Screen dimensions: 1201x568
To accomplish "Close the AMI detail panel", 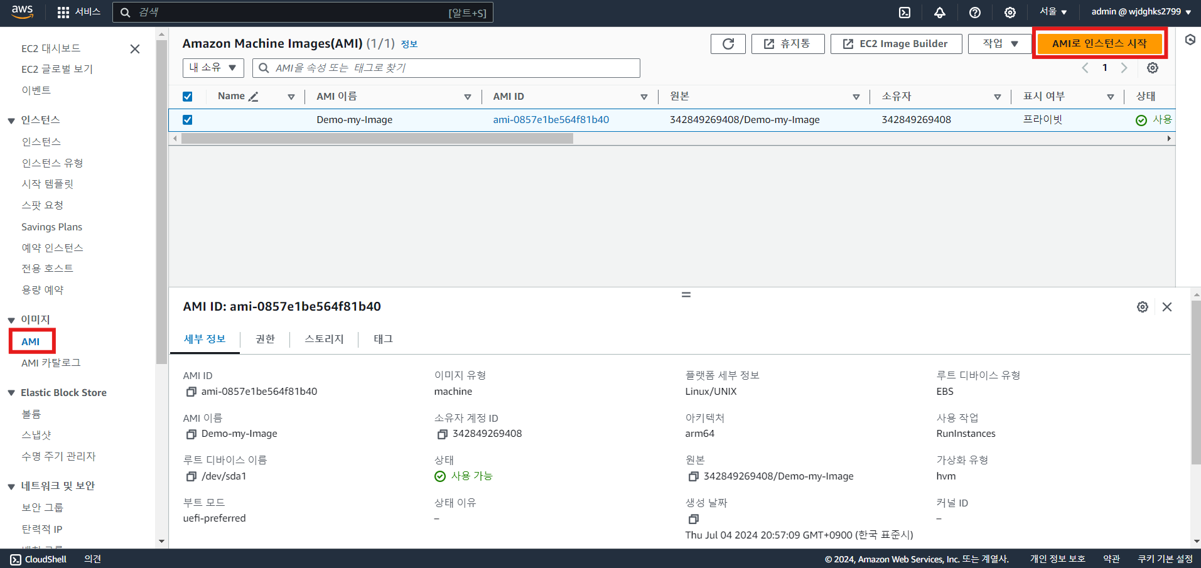I will pos(1167,307).
